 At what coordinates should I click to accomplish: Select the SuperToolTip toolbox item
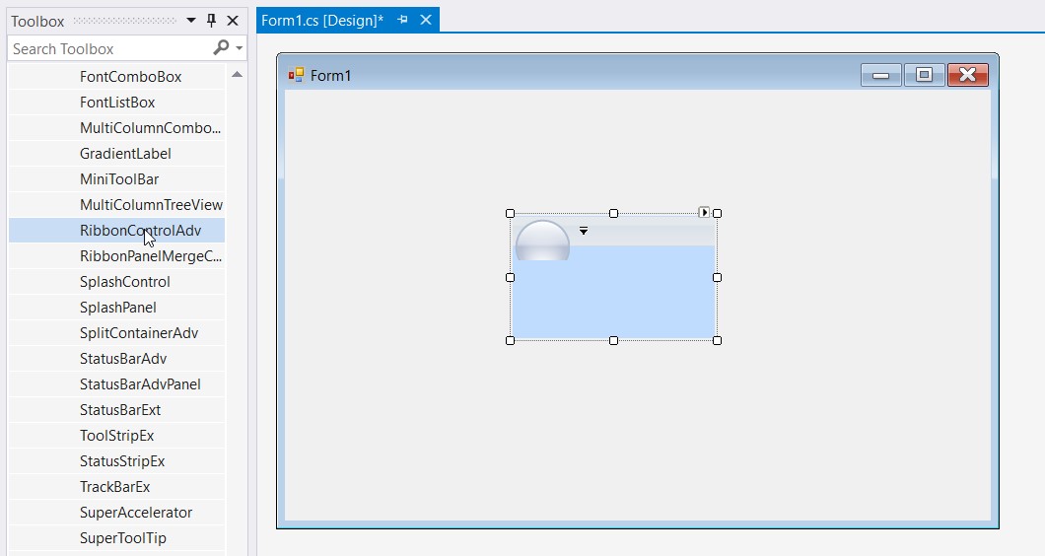[123, 538]
